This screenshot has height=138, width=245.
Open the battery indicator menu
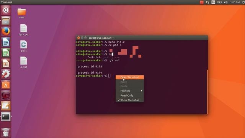coord(219,2)
